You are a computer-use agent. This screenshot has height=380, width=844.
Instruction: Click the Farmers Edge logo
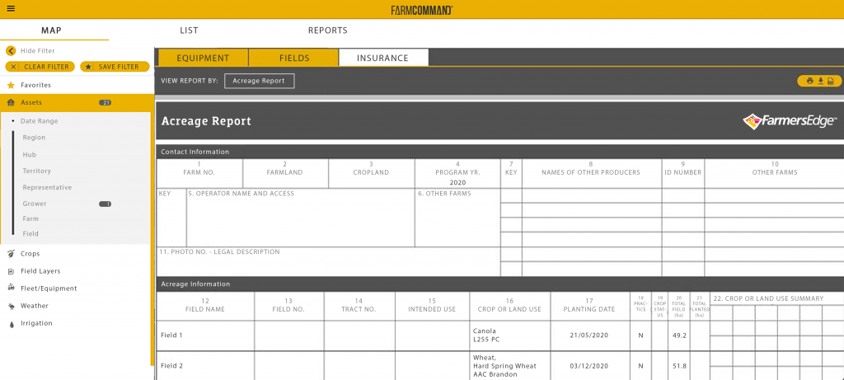click(789, 121)
